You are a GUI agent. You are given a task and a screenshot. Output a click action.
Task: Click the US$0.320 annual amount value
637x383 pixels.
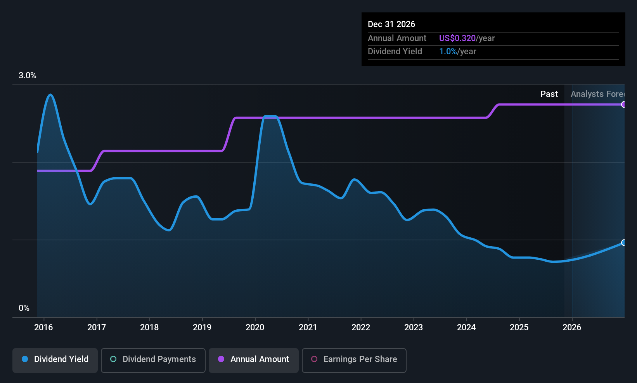tap(457, 38)
